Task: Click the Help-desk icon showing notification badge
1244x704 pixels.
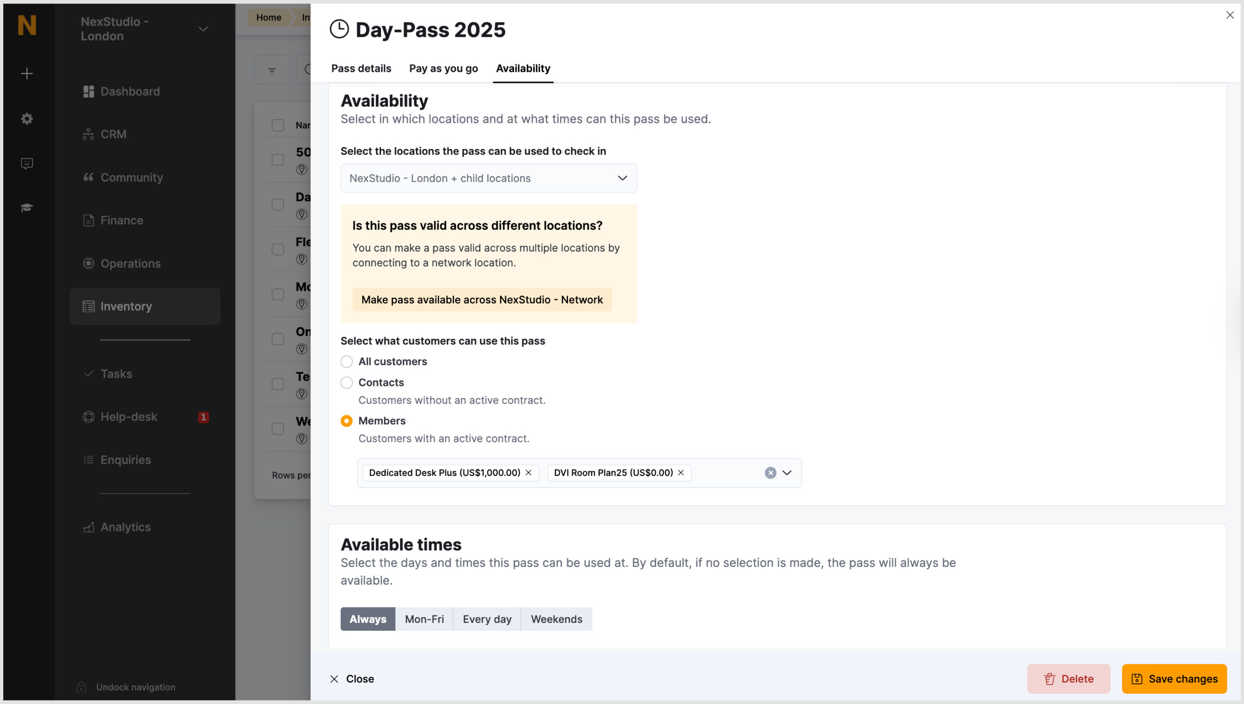Action: click(x=88, y=417)
